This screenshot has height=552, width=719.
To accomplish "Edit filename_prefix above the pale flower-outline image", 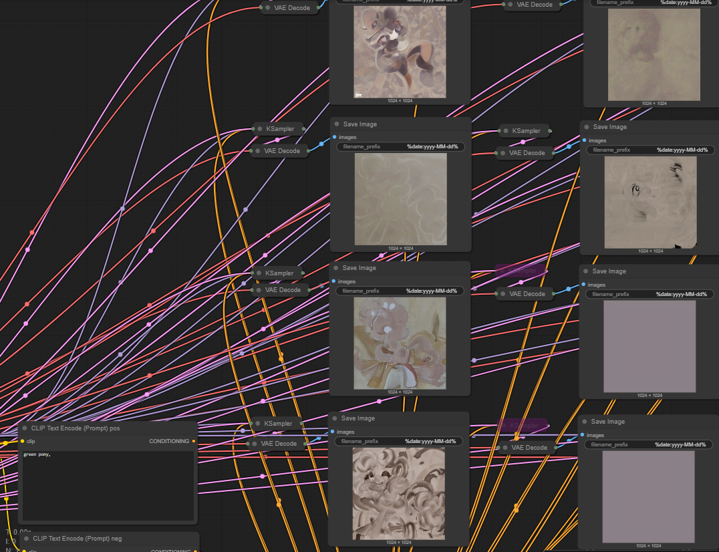I will coord(400,147).
